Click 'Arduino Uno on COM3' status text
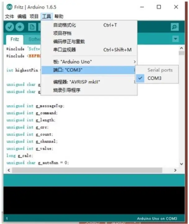189x224 pixels. point(157,218)
